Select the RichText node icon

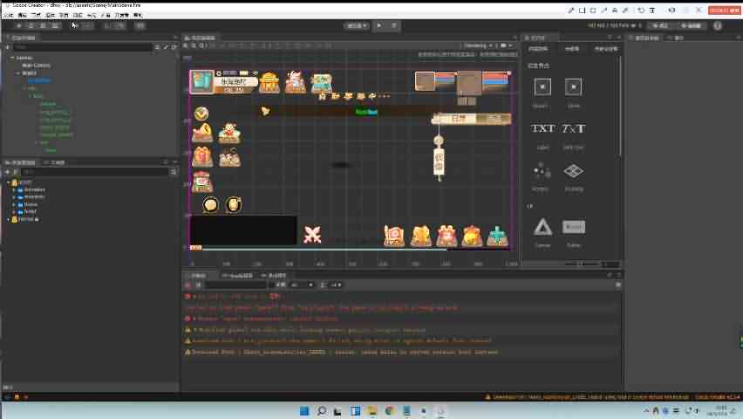coord(573,128)
